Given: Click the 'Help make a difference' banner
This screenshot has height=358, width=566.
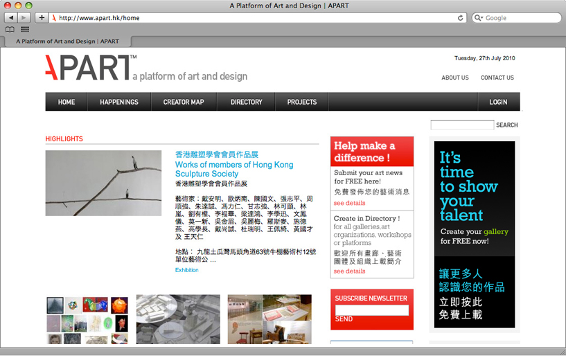Looking at the screenshot, I should (372, 152).
